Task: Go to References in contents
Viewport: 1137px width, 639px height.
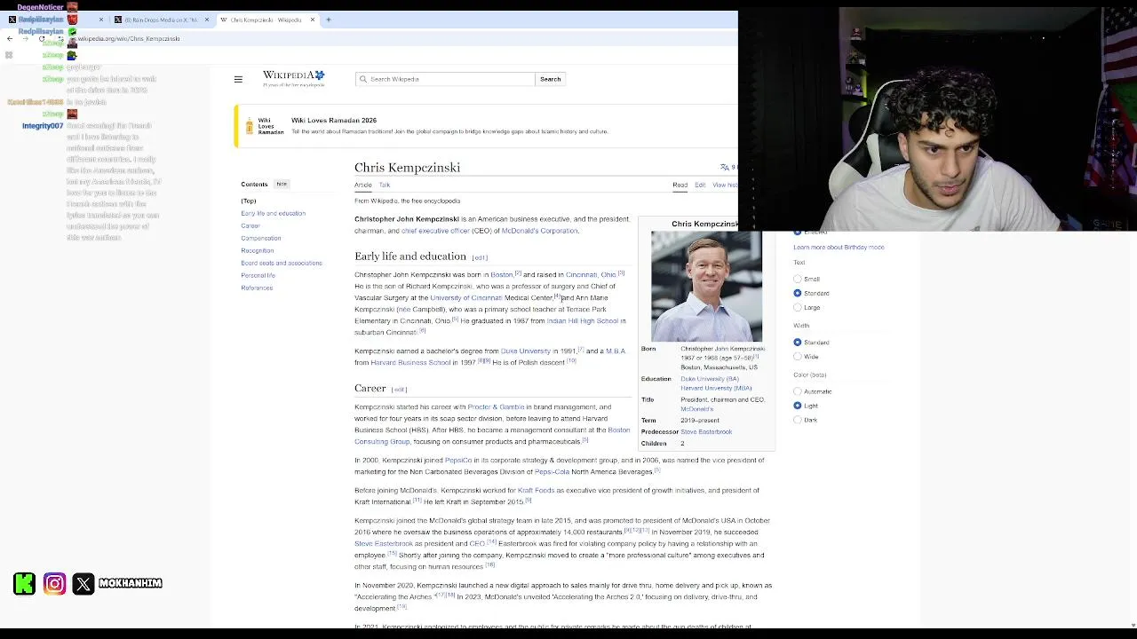Action: 257,288
